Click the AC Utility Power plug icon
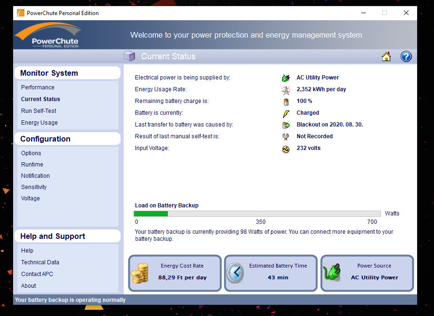Screen dimensions: 434x316 click(285, 78)
